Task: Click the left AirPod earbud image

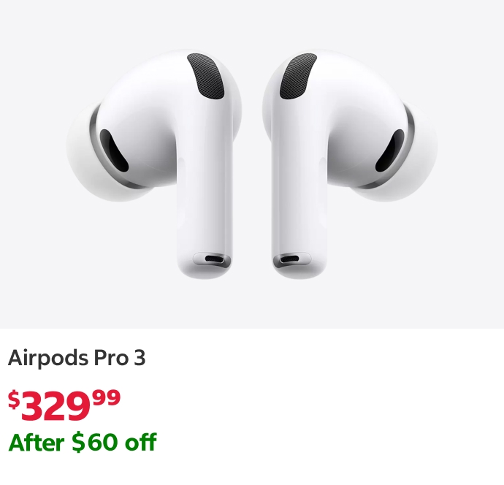Action: (153, 164)
